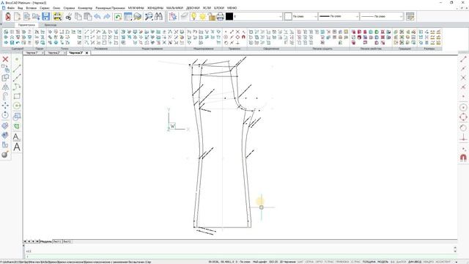Click the sun layer freeze icon
Viewport: 469px width, 264px height.
click(202, 16)
